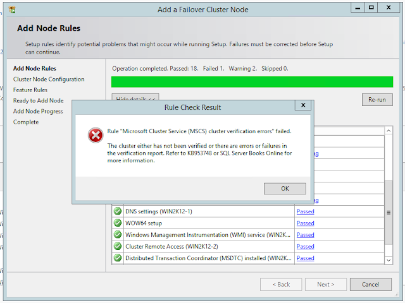Image resolution: width=405 pixels, height=303 pixels.
Task: Click 'Distributed Transaction Coordinator (MSDTC) installed' rule text
Action: click(208, 258)
